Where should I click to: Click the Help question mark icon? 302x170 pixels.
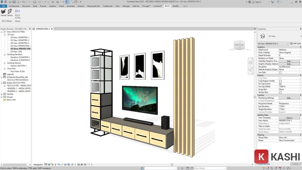click(x=278, y=2)
